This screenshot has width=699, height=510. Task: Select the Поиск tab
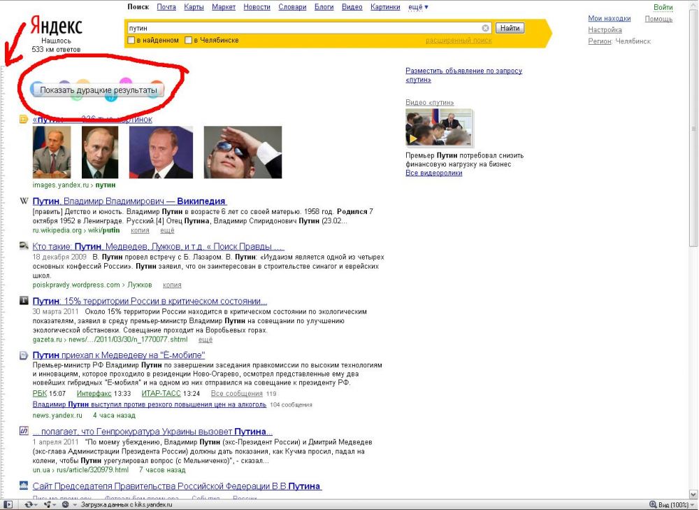coord(138,7)
